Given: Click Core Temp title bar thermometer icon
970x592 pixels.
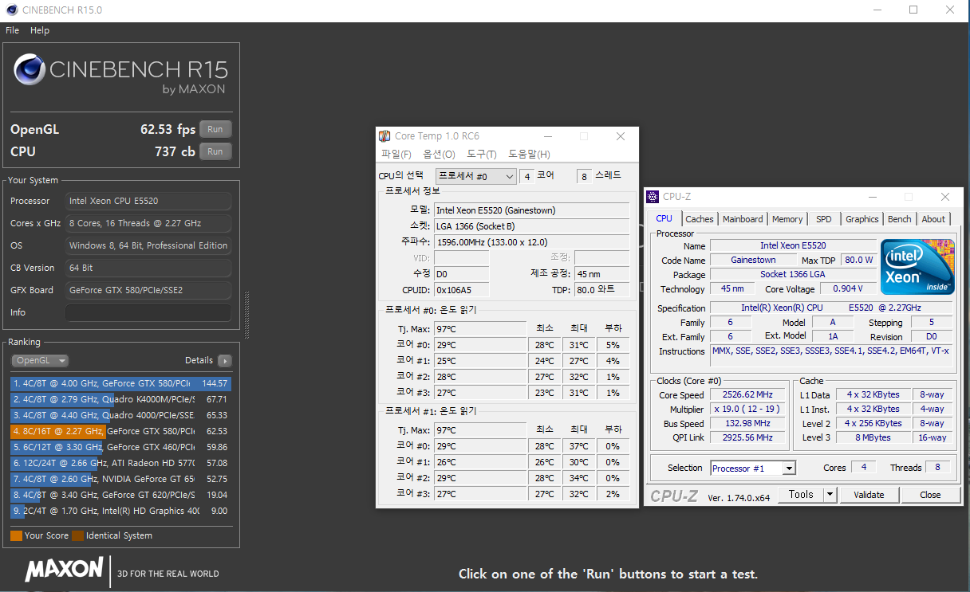Looking at the screenshot, I should pos(384,136).
